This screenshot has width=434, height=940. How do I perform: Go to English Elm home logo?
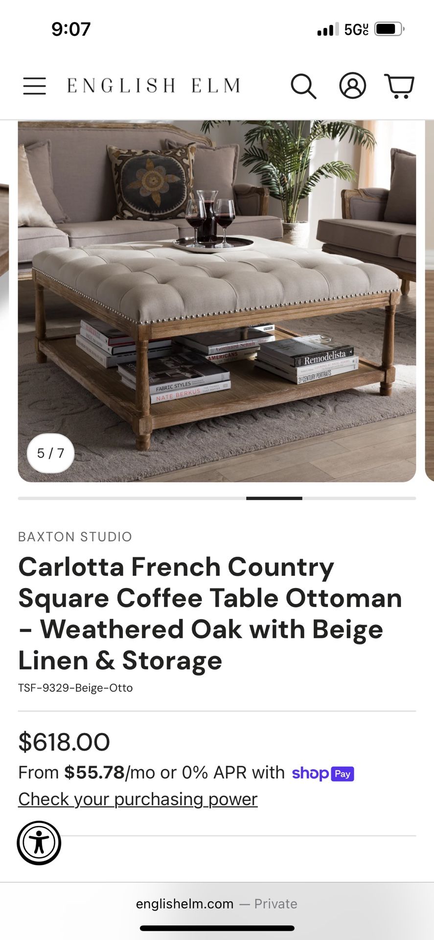154,86
